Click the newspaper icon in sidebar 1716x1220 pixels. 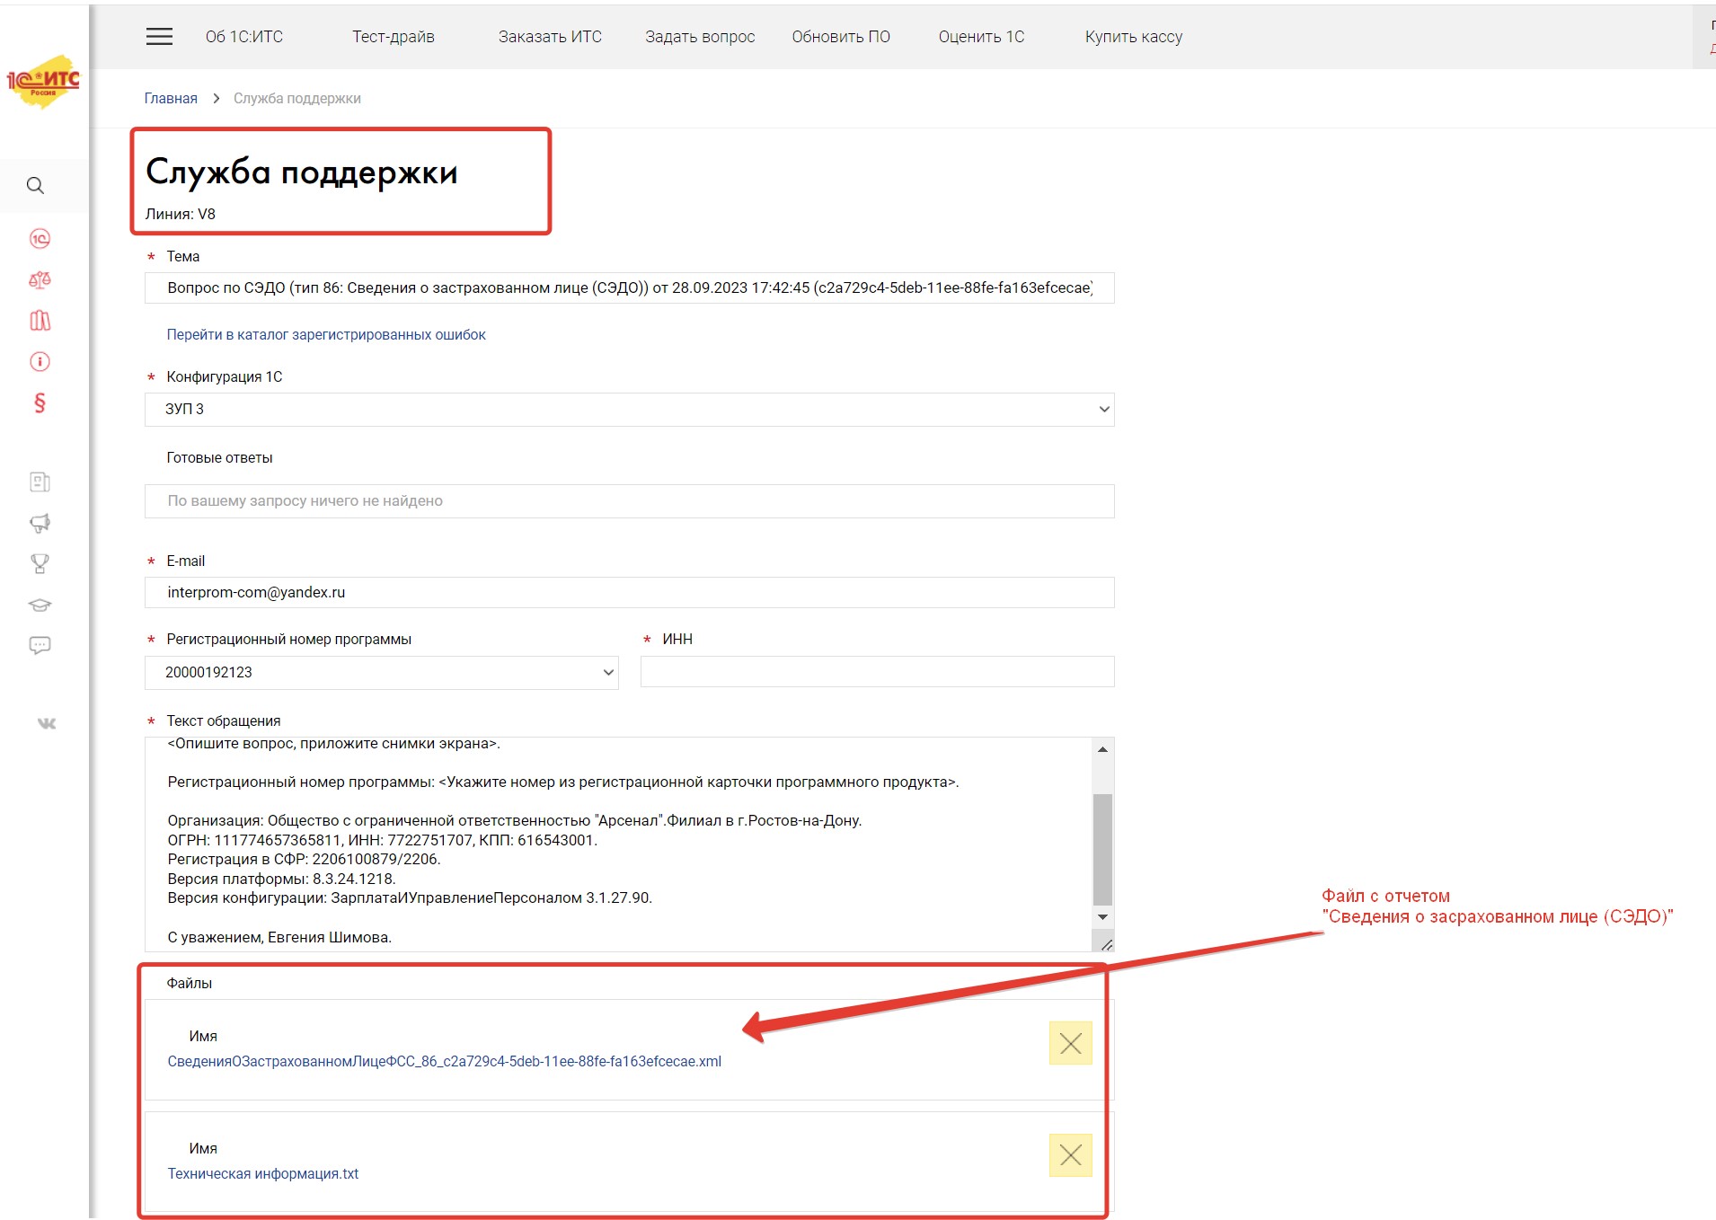coord(40,482)
